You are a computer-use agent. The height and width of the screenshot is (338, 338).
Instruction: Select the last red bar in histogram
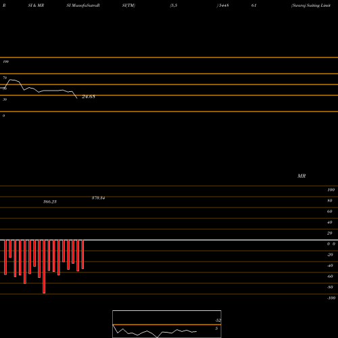[82, 254]
